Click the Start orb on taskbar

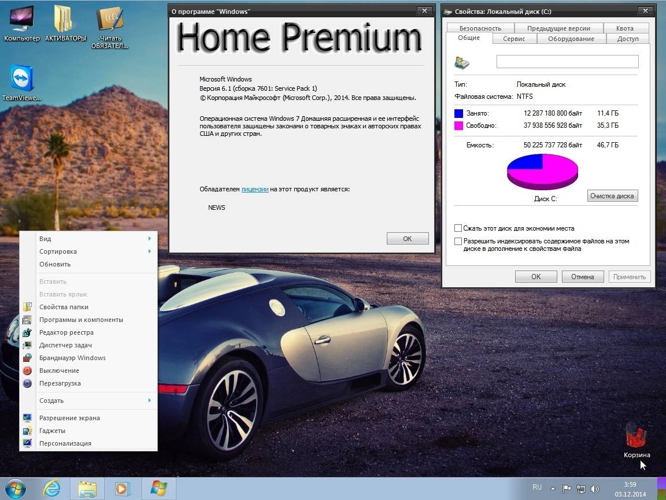coord(15,488)
